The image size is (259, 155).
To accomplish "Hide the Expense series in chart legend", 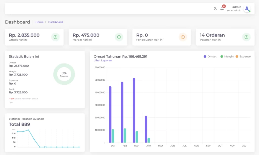I will pos(243,57).
